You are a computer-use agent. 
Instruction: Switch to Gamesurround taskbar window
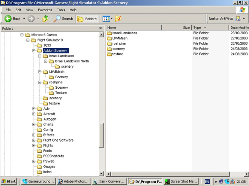(x=39, y=181)
